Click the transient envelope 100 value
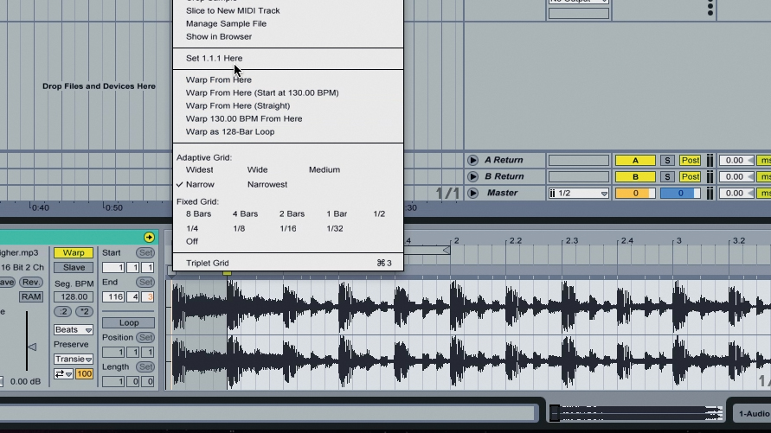Screen dimensions: 771x433 (84, 374)
